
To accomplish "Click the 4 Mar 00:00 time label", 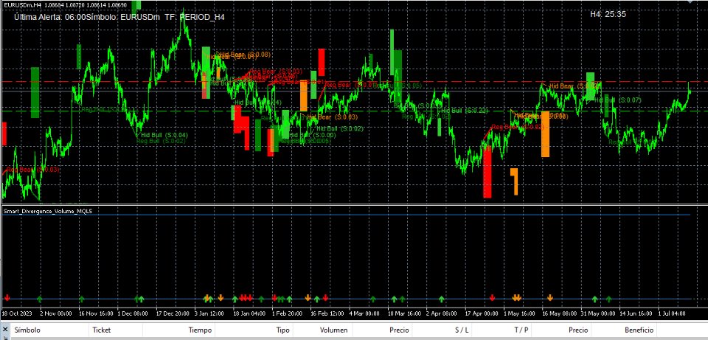I will click(364, 313).
